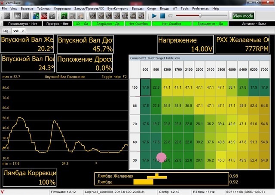Select the 7000 RPM column header

265,69
